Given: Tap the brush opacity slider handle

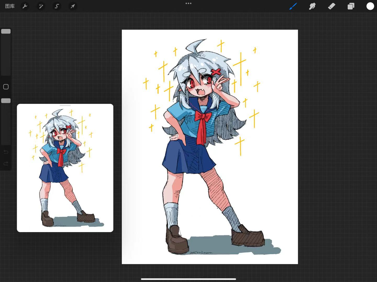Looking at the screenshot, I should 6,101.
